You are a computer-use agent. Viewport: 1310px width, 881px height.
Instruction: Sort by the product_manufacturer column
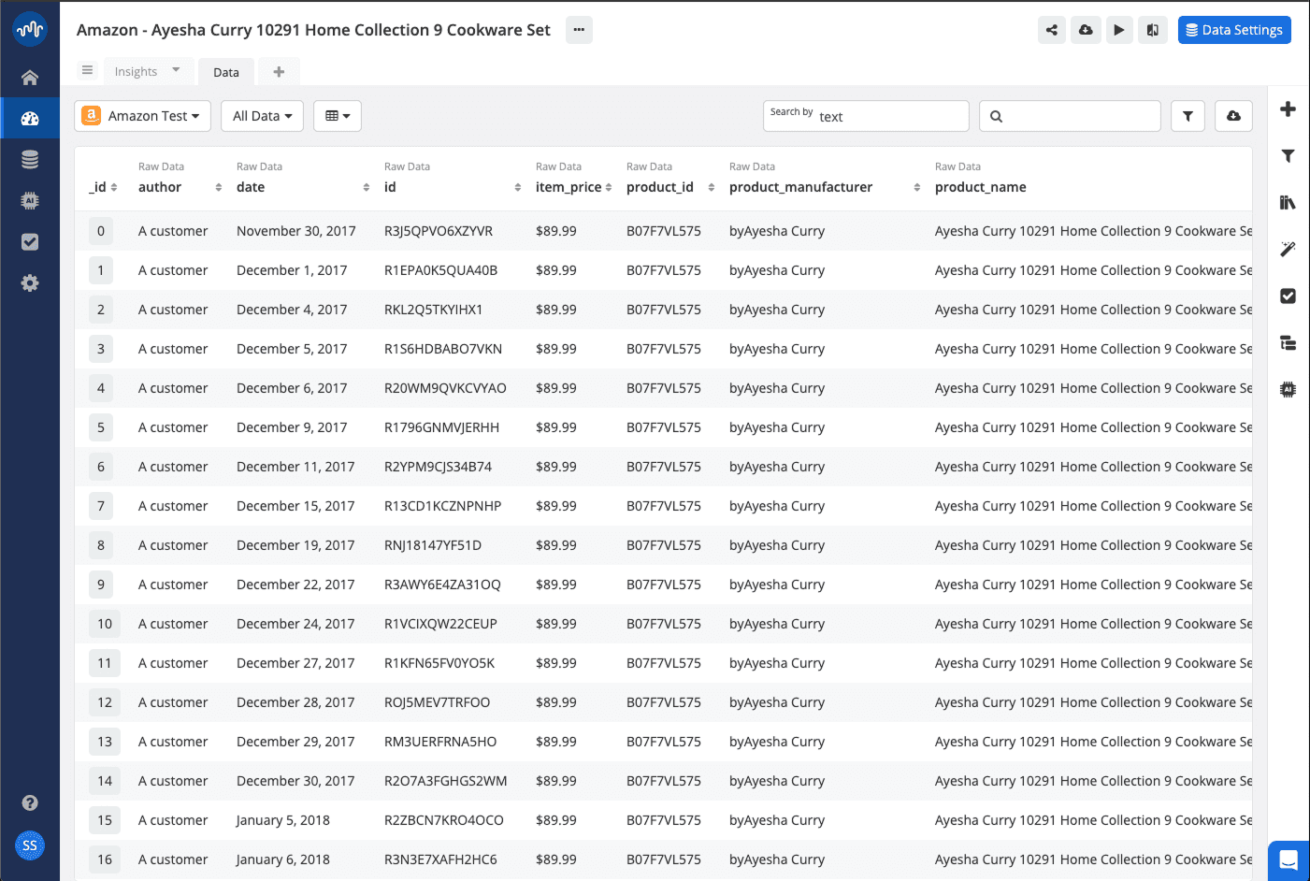pyautogui.click(x=917, y=187)
